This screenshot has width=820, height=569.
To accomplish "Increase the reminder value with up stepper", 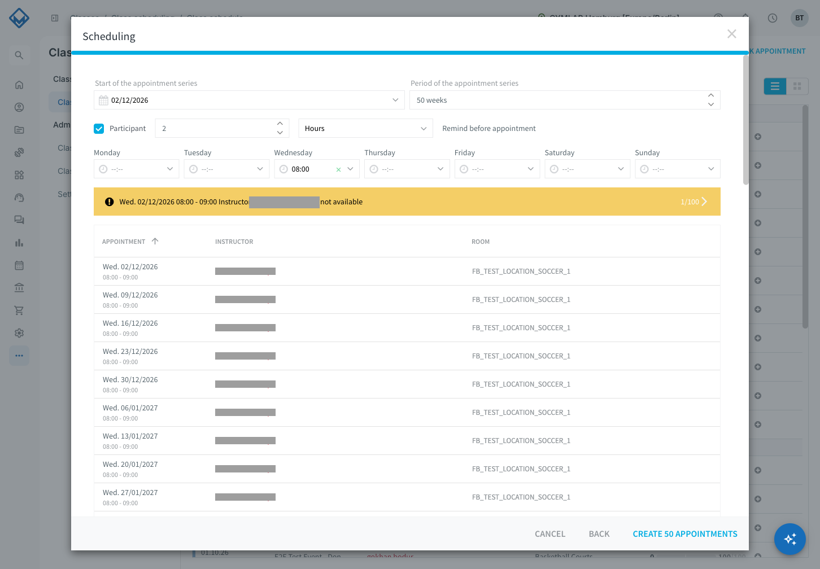I will pos(280,124).
